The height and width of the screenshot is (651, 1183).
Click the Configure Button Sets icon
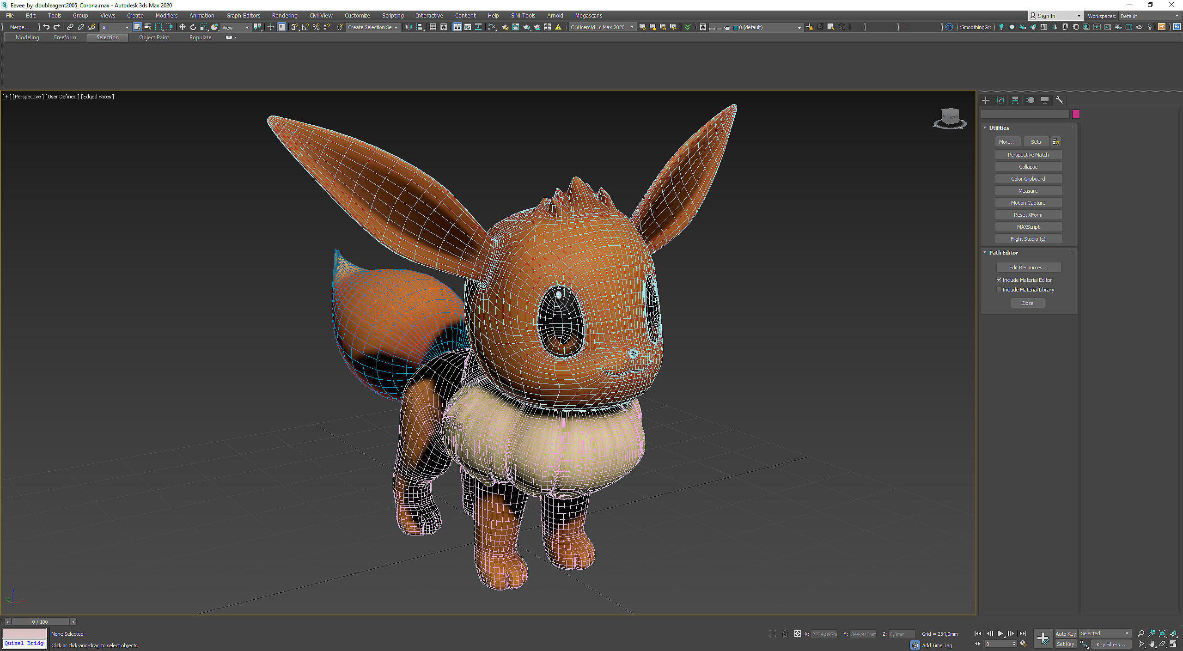coord(1056,142)
